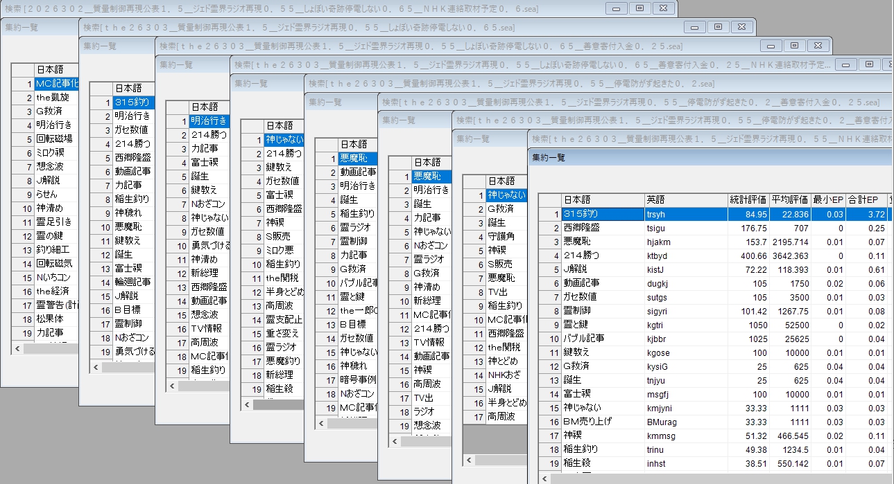The width and height of the screenshot is (894, 484).
Task: Minimize the window ending 善意寄付入金0.25.sea]
Action: 771,46
